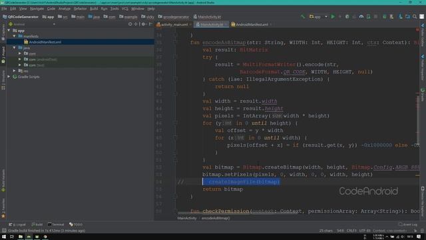Click the Sync Project with Gradle icon

tap(385, 17)
